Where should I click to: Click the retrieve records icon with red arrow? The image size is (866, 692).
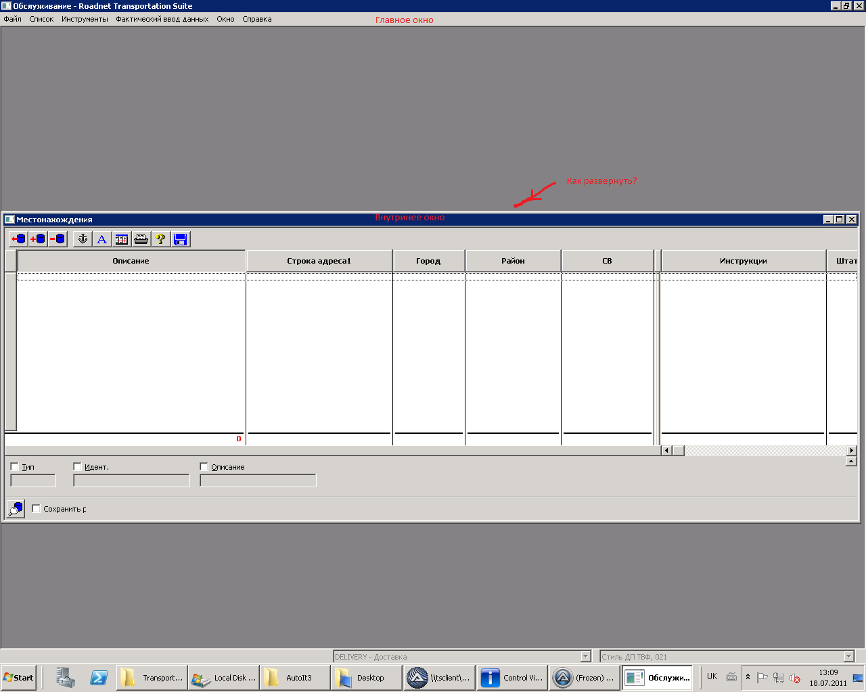(18, 239)
